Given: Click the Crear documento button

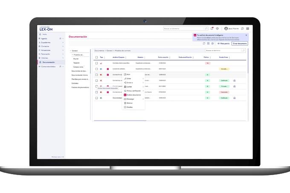Looking at the screenshot, I should (240, 44).
